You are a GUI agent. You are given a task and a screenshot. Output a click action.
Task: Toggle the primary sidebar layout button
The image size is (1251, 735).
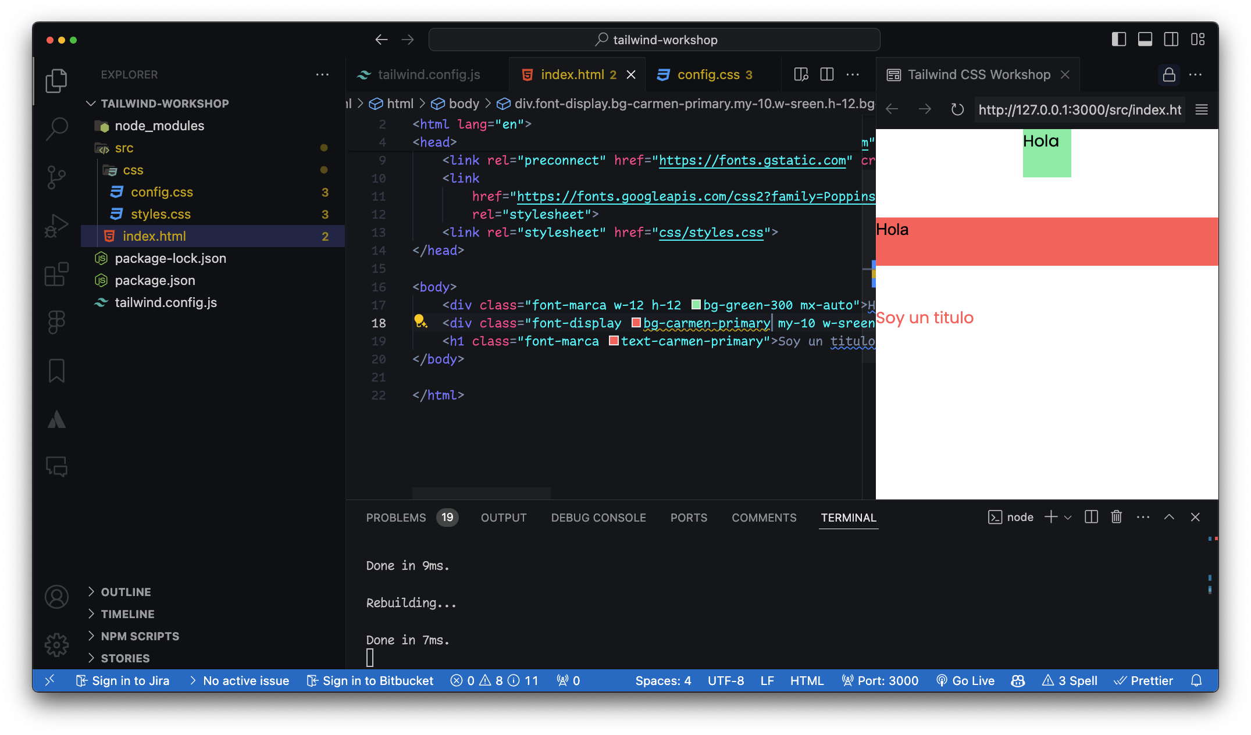pyautogui.click(x=1118, y=40)
